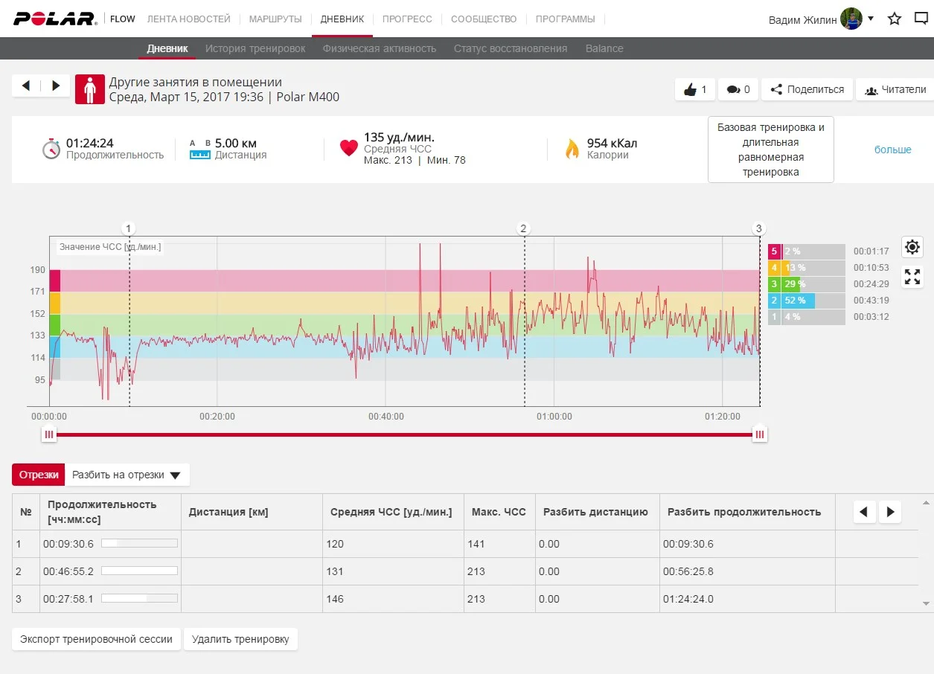Open the comments bubble icon
The height and width of the screenshot is (674, 934).
pyautogui.click(x=738, y=89)
